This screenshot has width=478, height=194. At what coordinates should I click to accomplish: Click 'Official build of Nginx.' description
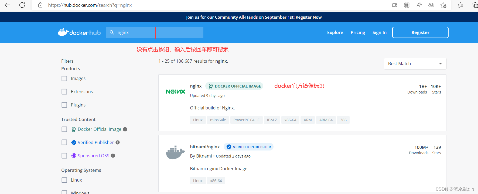tap(212, 108)
